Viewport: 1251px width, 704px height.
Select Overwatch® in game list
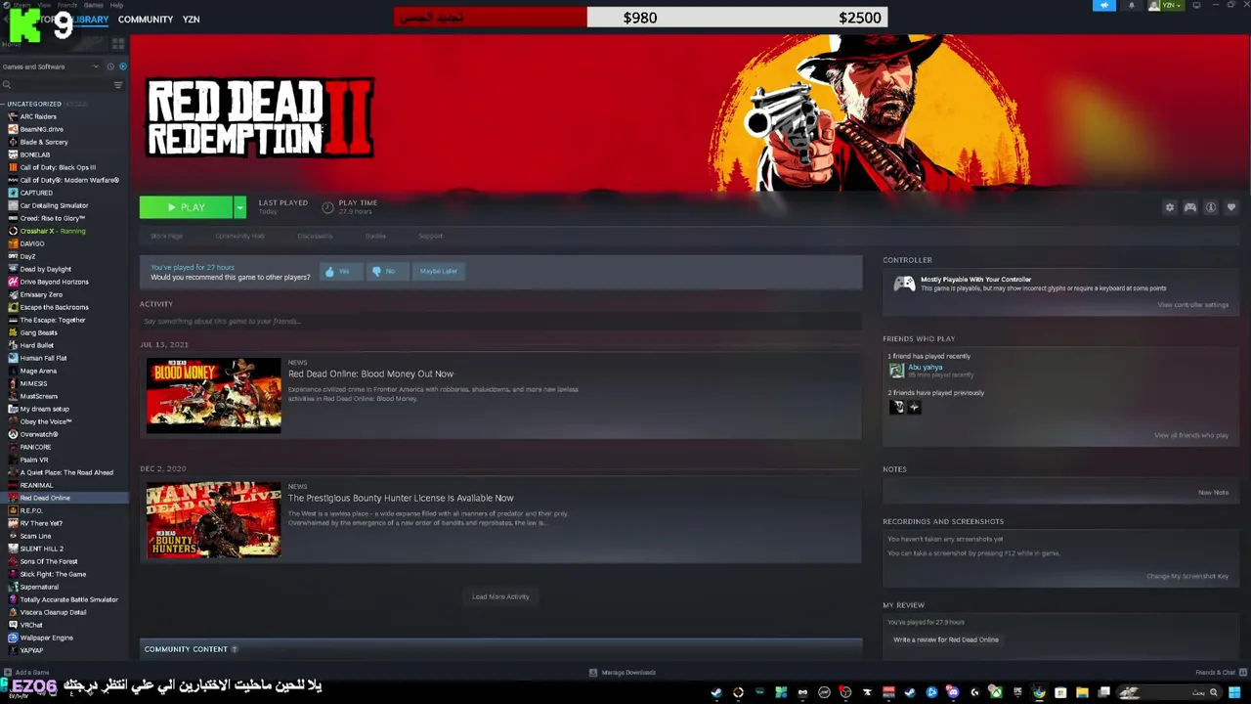pos(39,434)
